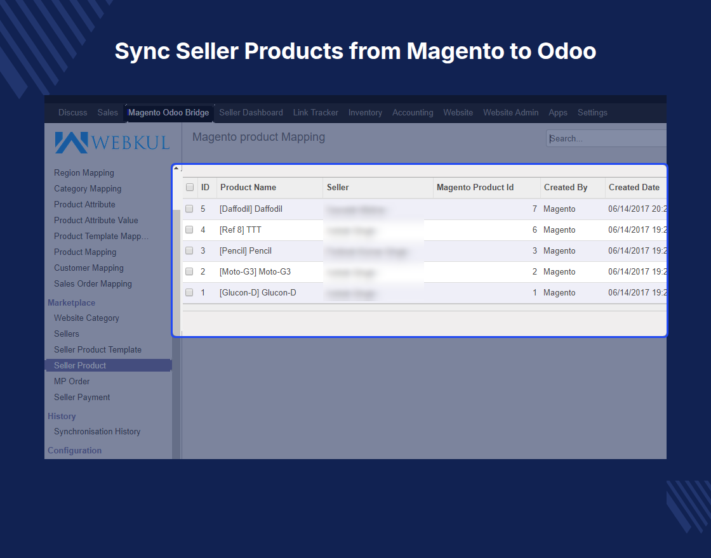Open the Website menu

click(x=458, y=112)
